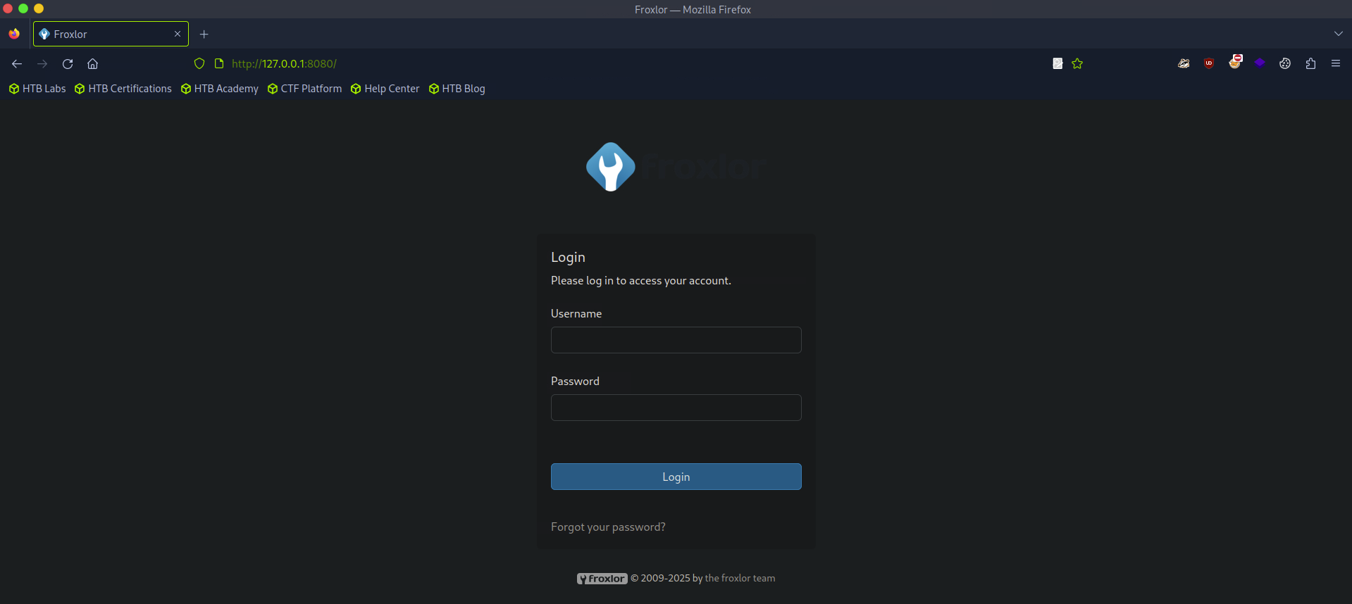This screenshot has width=1352, height=604.
Task: Focus the Password input field
Action: [x=676, y=408]
